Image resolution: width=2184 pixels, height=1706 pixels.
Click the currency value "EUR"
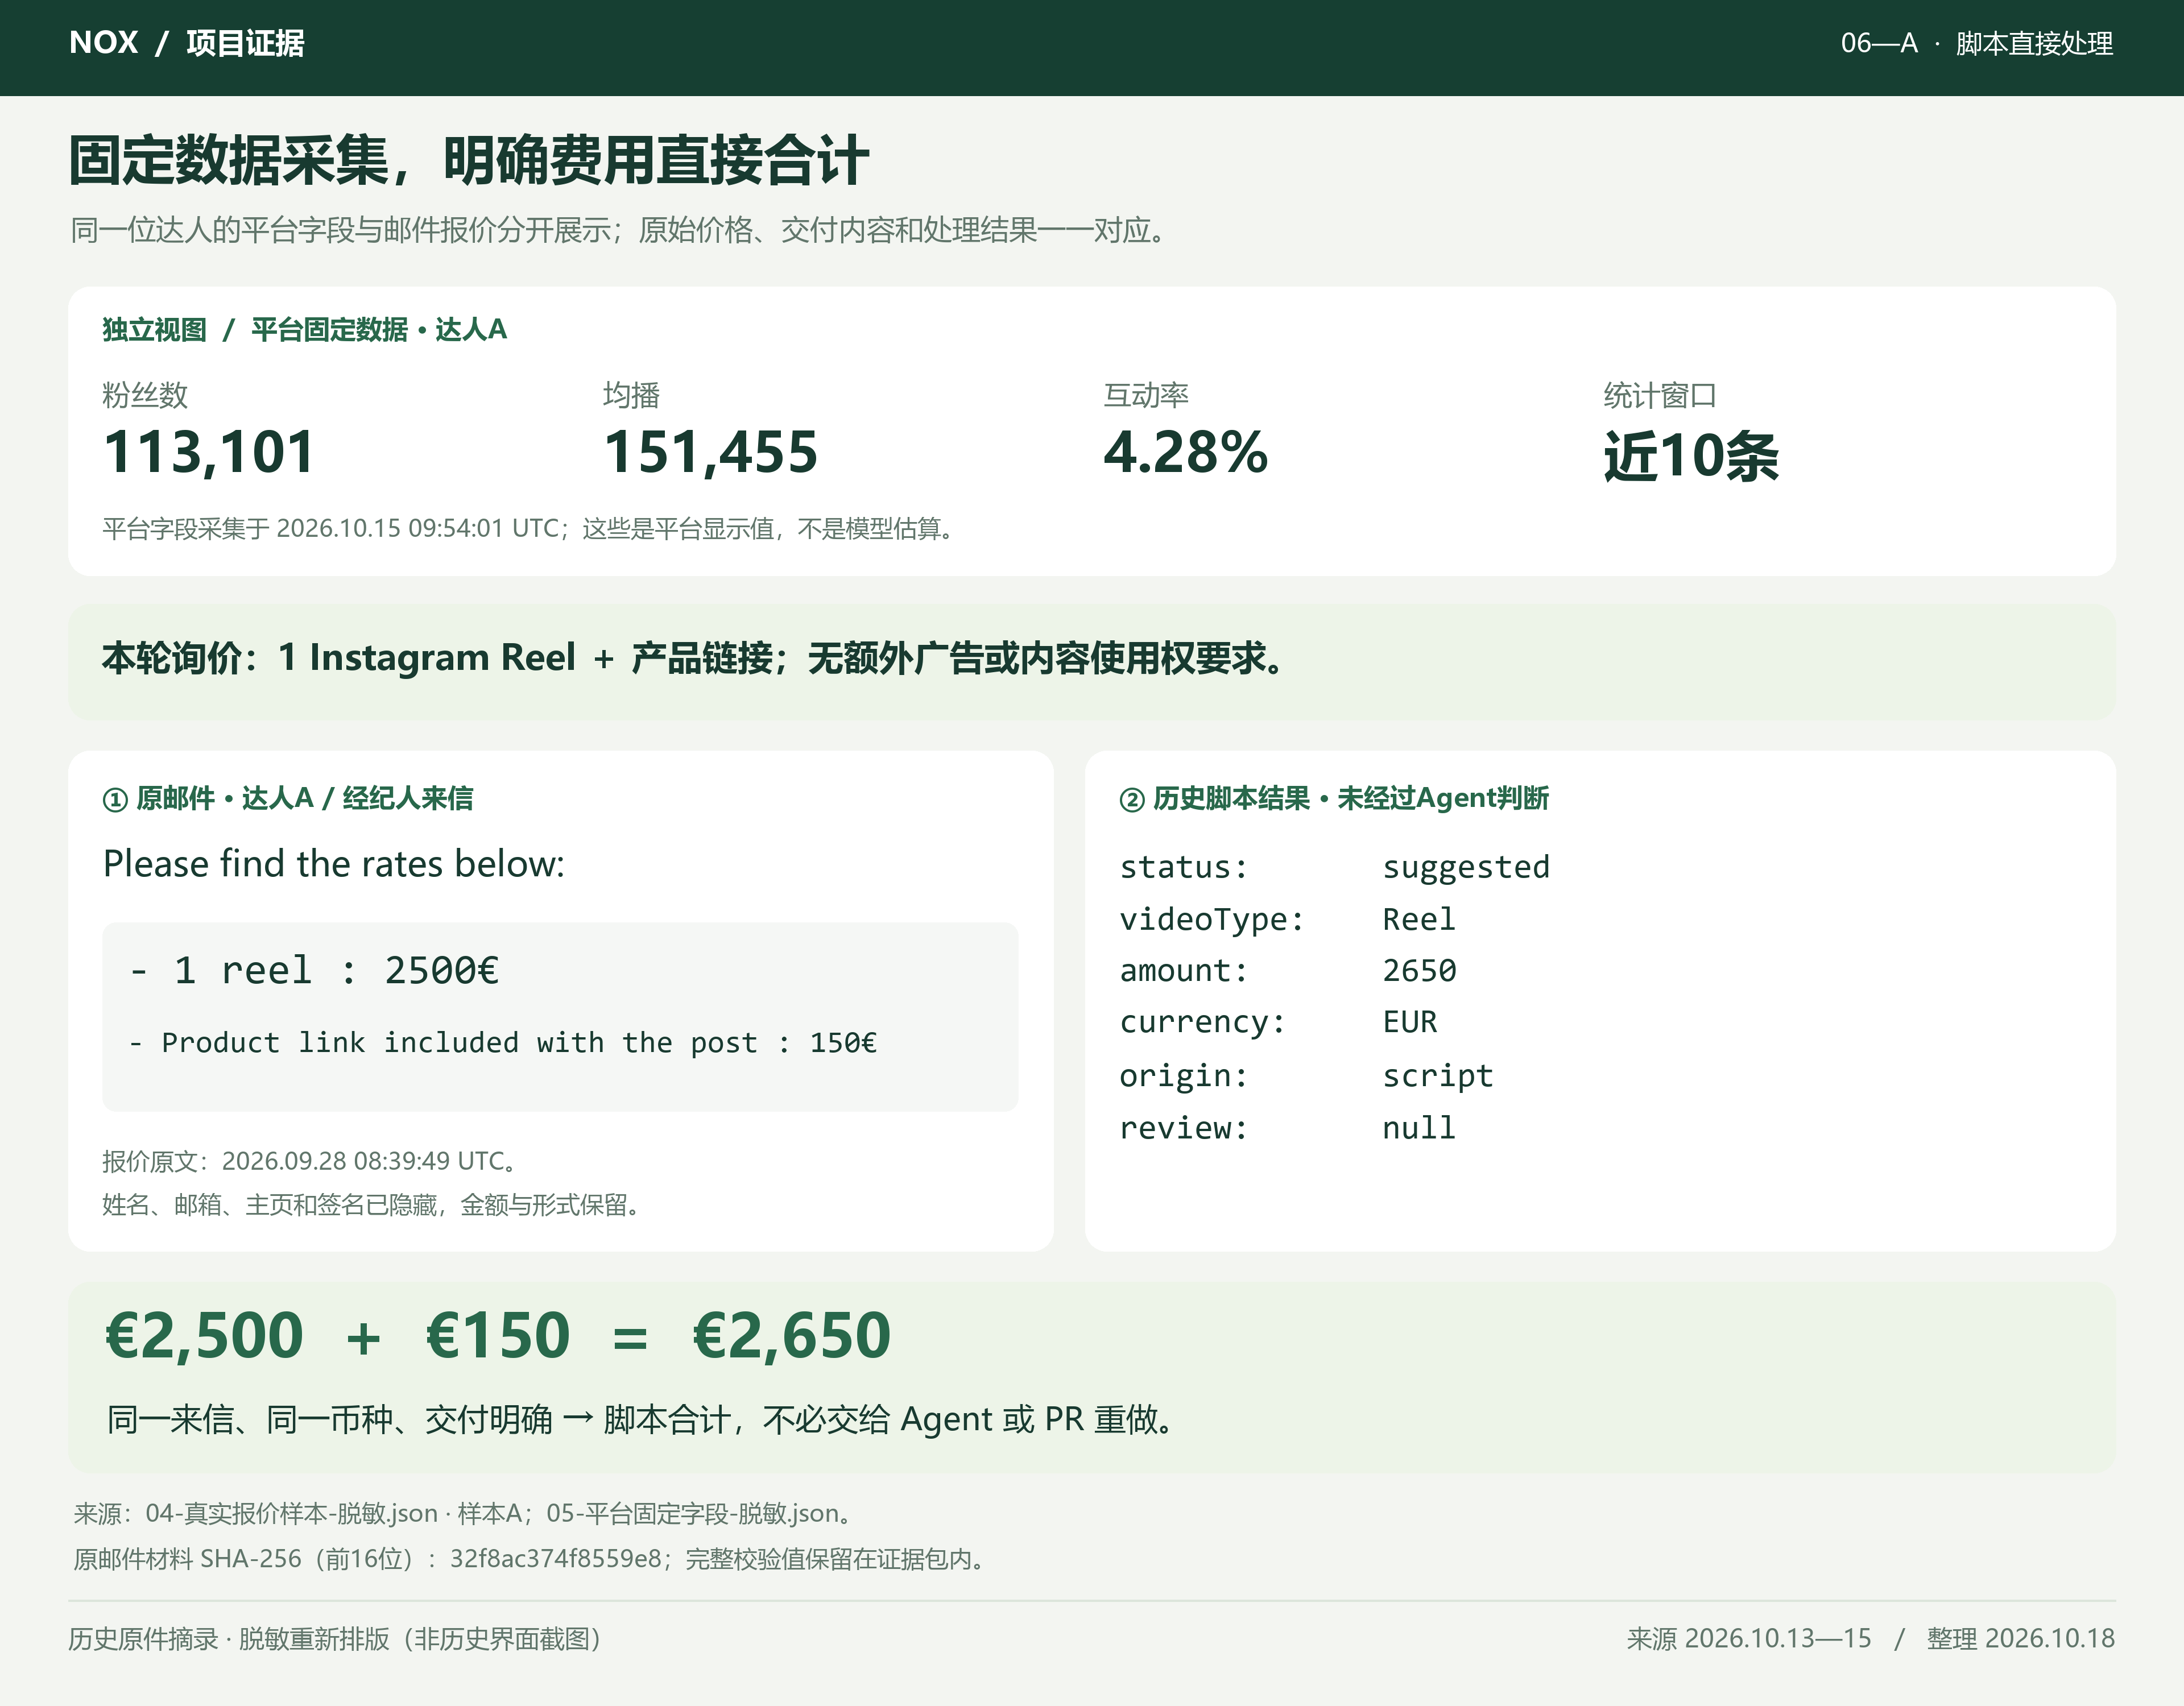click(x=1410, y=1021)
